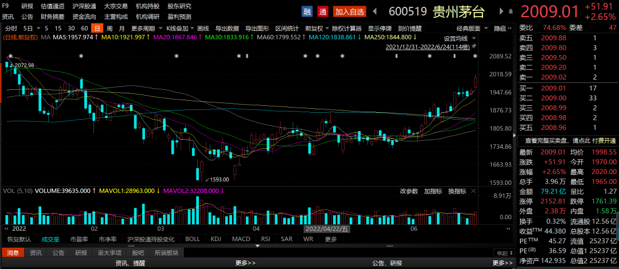Select the MACD indicator tab
This screenshot has width=619, height=269.
pos(241,239)
